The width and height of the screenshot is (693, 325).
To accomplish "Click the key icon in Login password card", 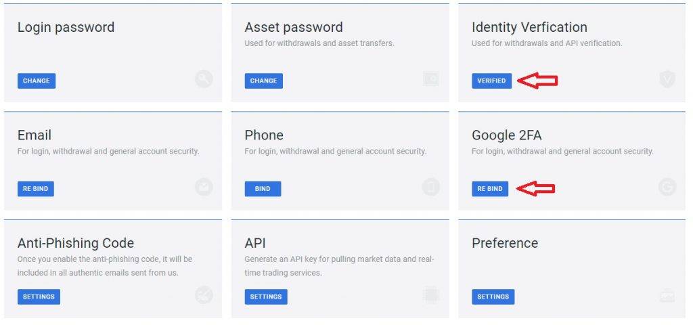I will point(204,80).
